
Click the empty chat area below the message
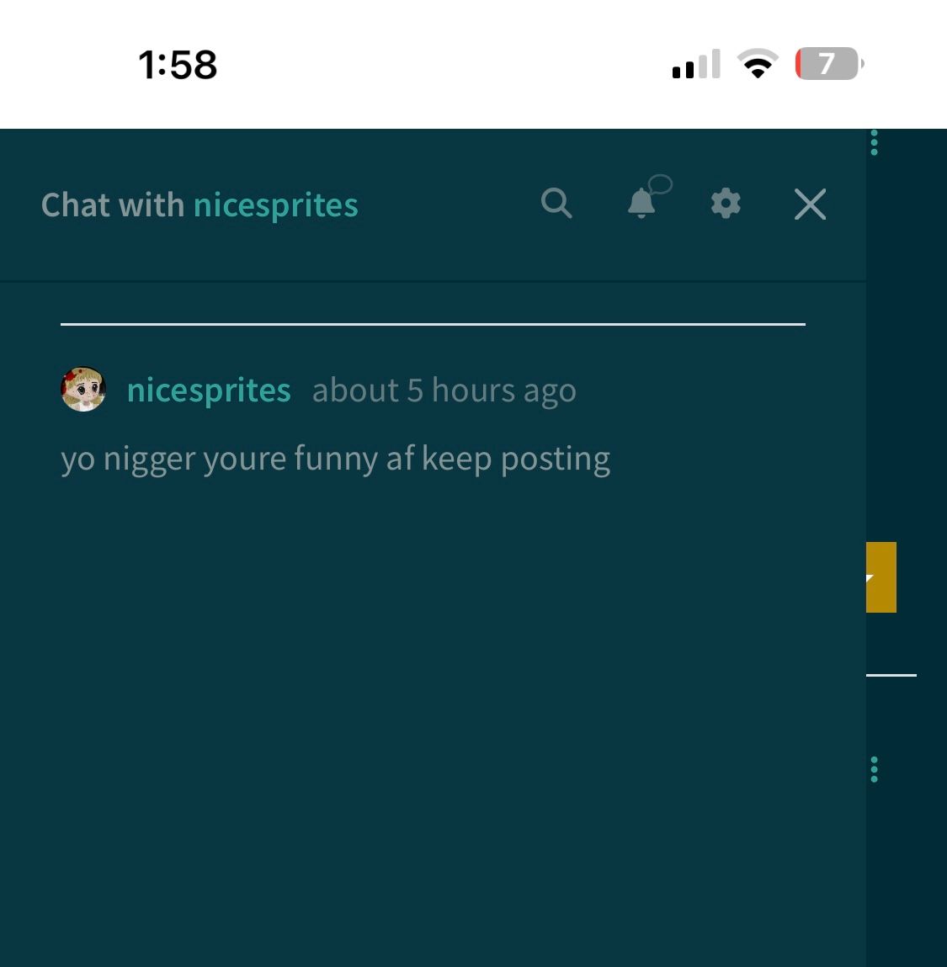(x=432, y=709)
